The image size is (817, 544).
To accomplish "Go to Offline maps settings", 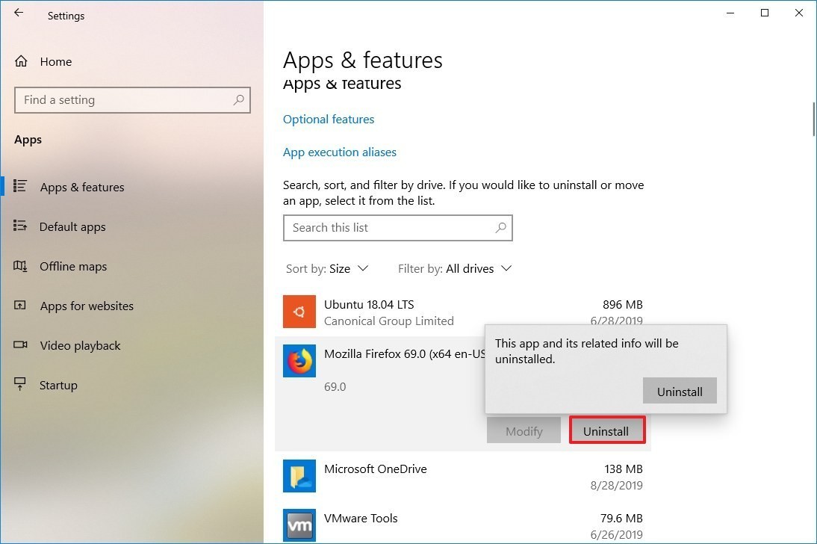I will pyautogui.click(x=73, y=267).
